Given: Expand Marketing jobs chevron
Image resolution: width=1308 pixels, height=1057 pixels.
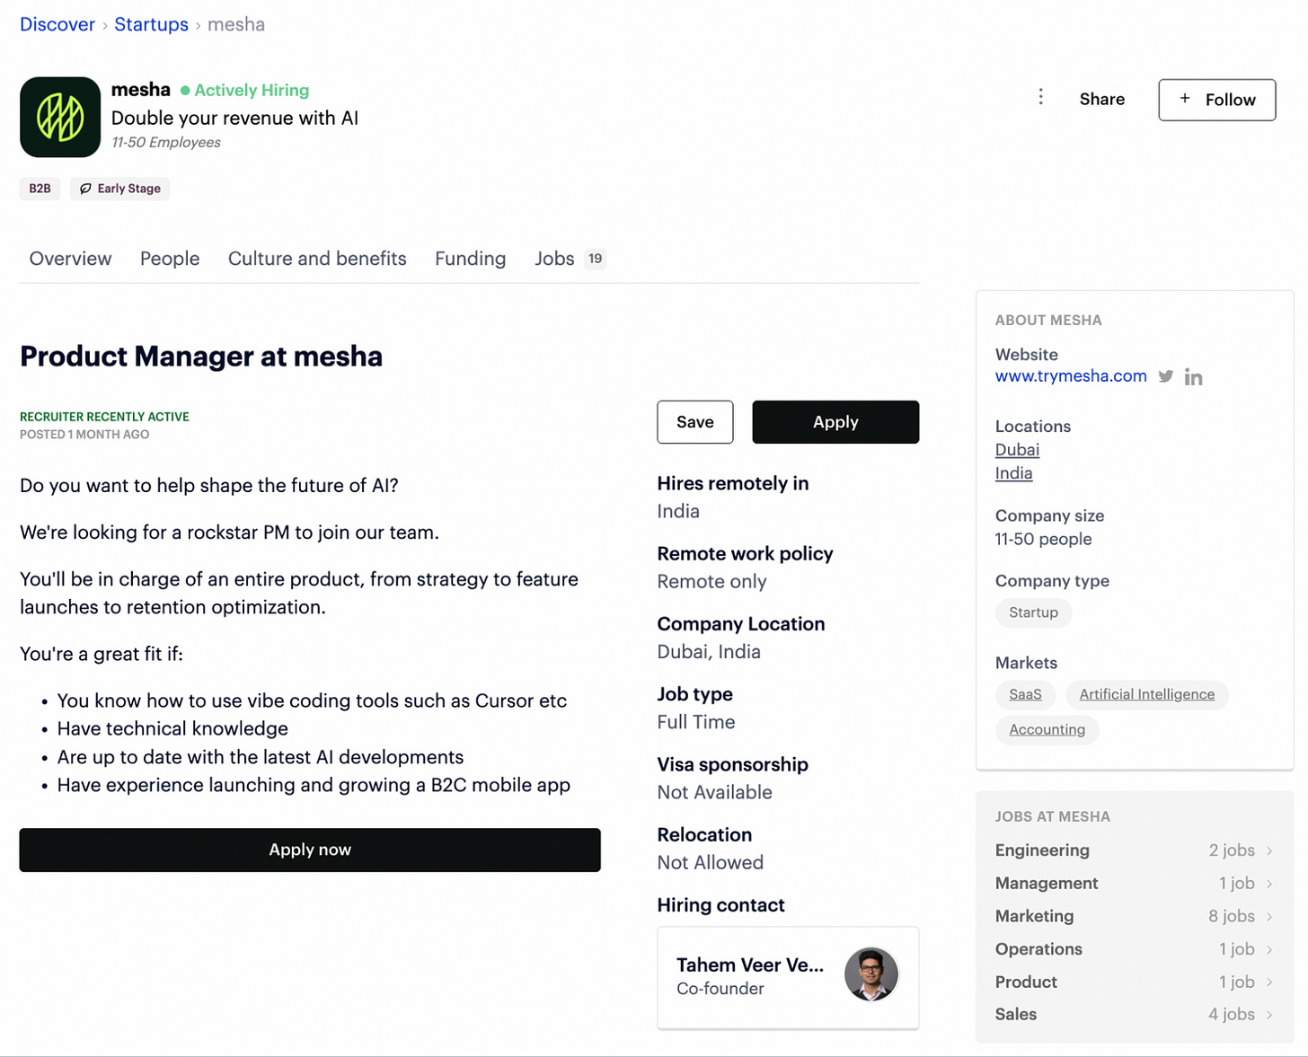Looking at the screenshot, I should [x=1269, y=917].
